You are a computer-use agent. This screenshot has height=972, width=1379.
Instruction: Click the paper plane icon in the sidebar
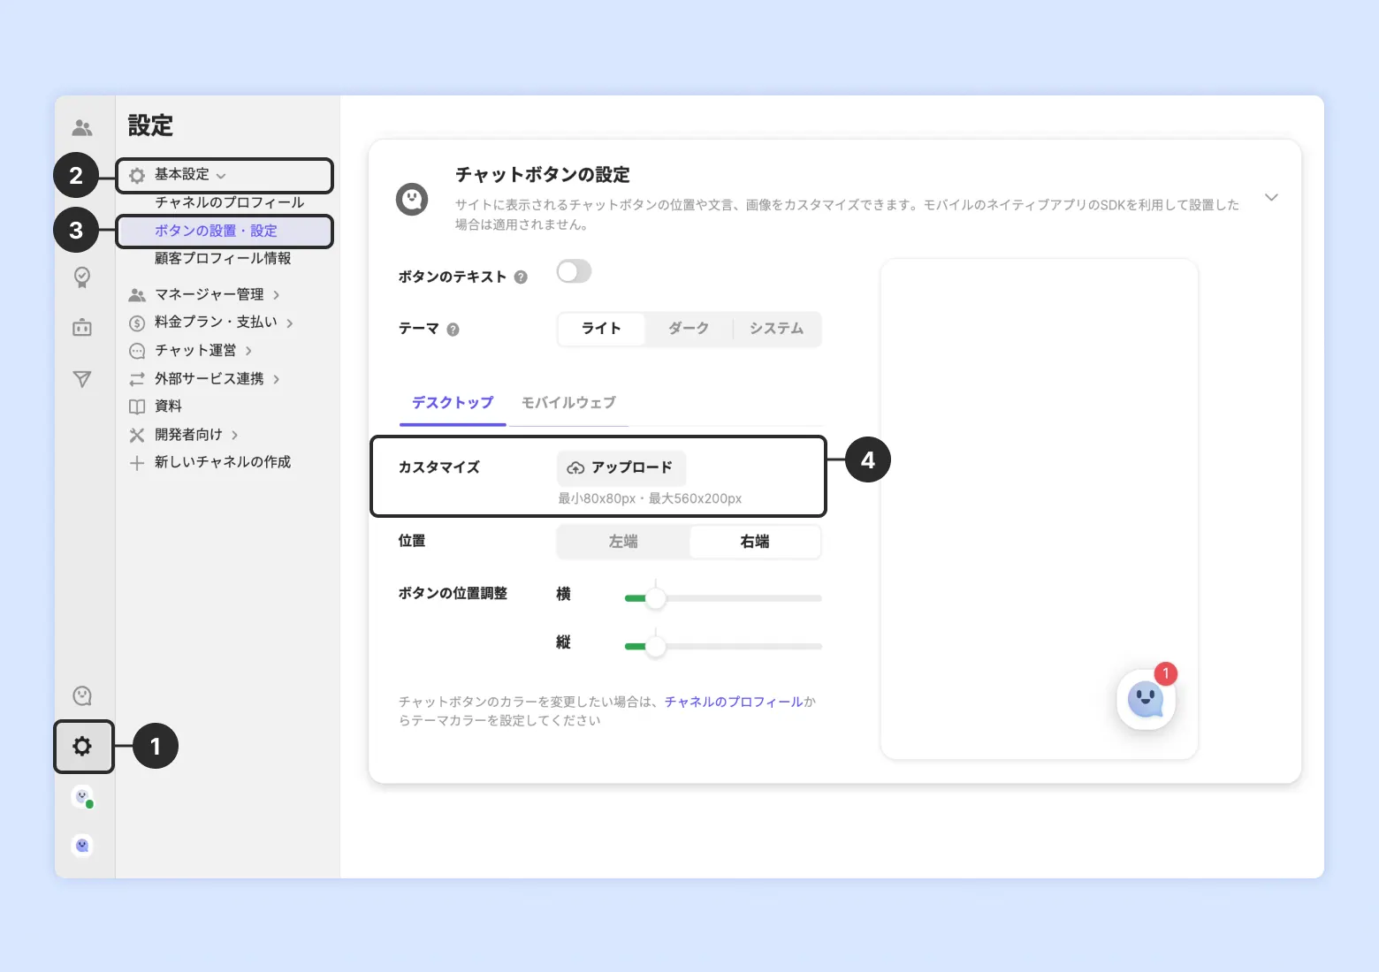point(82,379)
